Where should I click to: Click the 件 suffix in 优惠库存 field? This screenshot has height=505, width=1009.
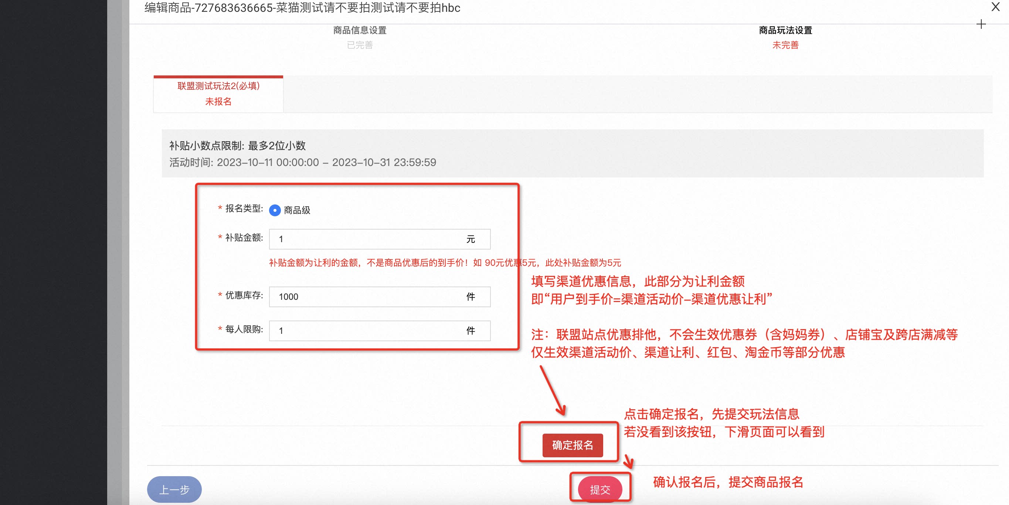(x=470, y=296)
